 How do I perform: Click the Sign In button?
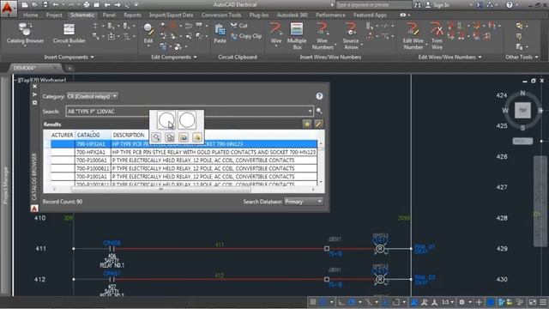click(x=437, y=5)
